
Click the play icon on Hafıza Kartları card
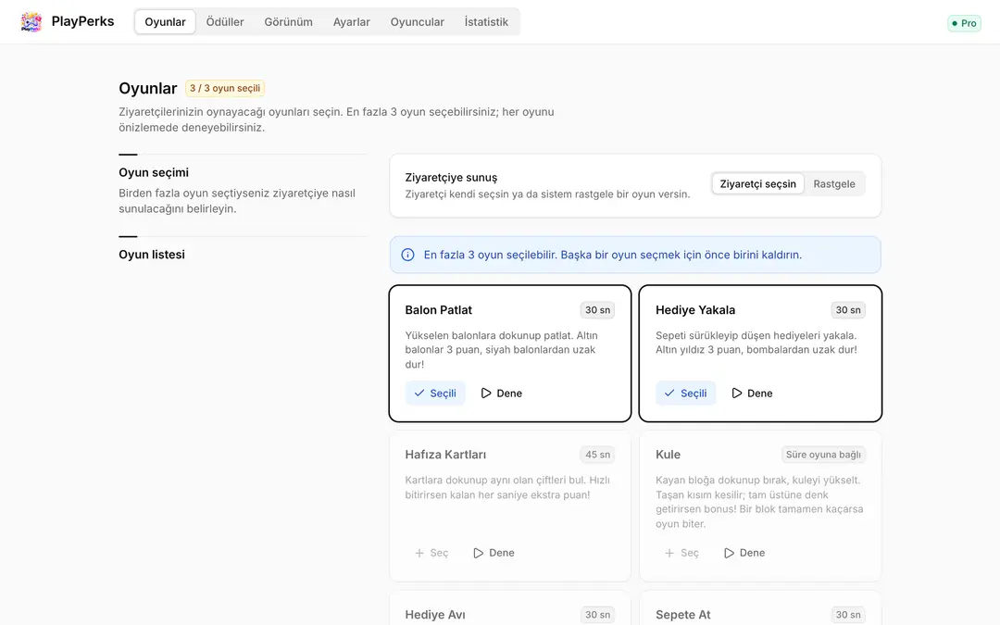(479, 553)
